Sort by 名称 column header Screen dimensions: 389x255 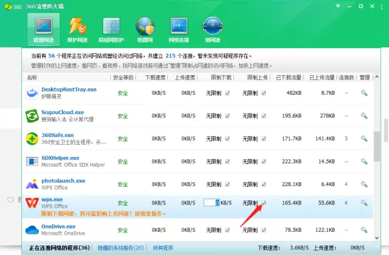(32, 77)
